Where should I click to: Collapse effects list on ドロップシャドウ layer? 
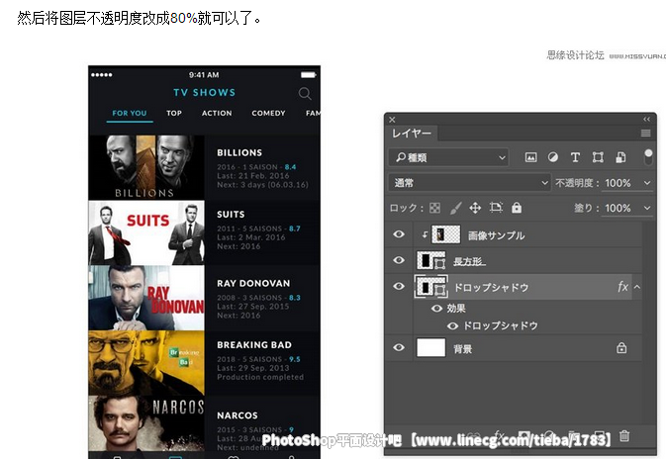(x=637, y=287)
